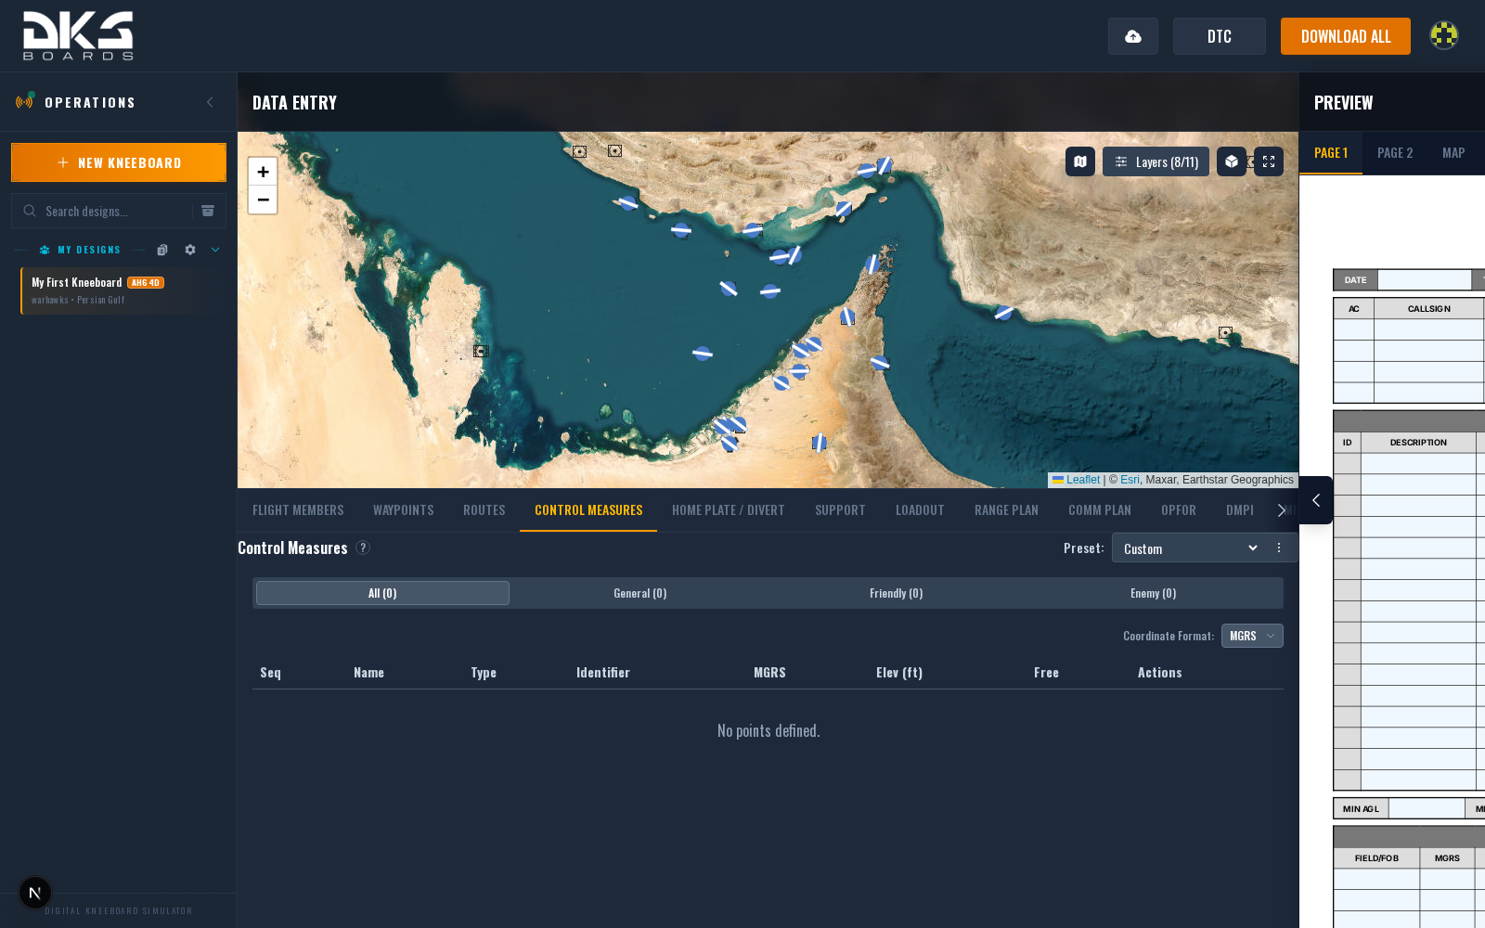
Task: Open the Coordinate Format MGRS dropdown
Action: point(1252,636)
